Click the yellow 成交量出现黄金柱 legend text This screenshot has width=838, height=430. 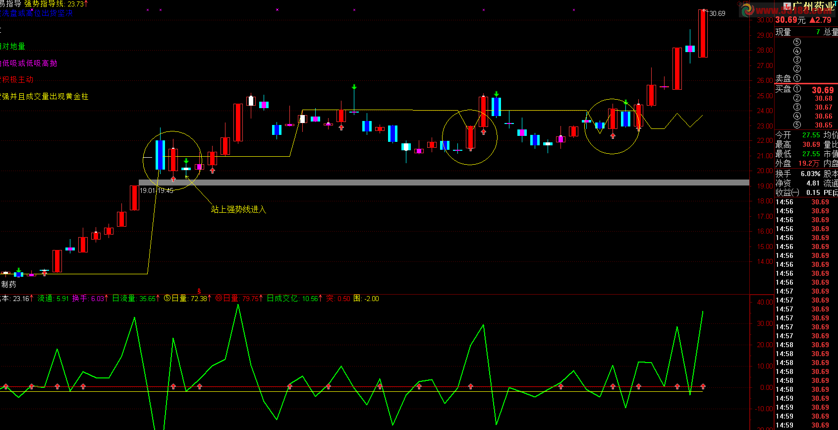(x=57, y=97)
